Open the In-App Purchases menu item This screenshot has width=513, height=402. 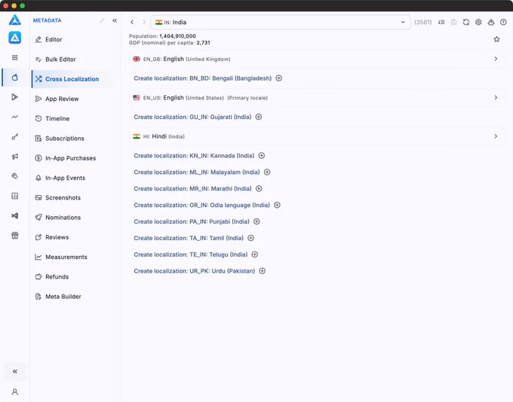[x=72, y=158]
